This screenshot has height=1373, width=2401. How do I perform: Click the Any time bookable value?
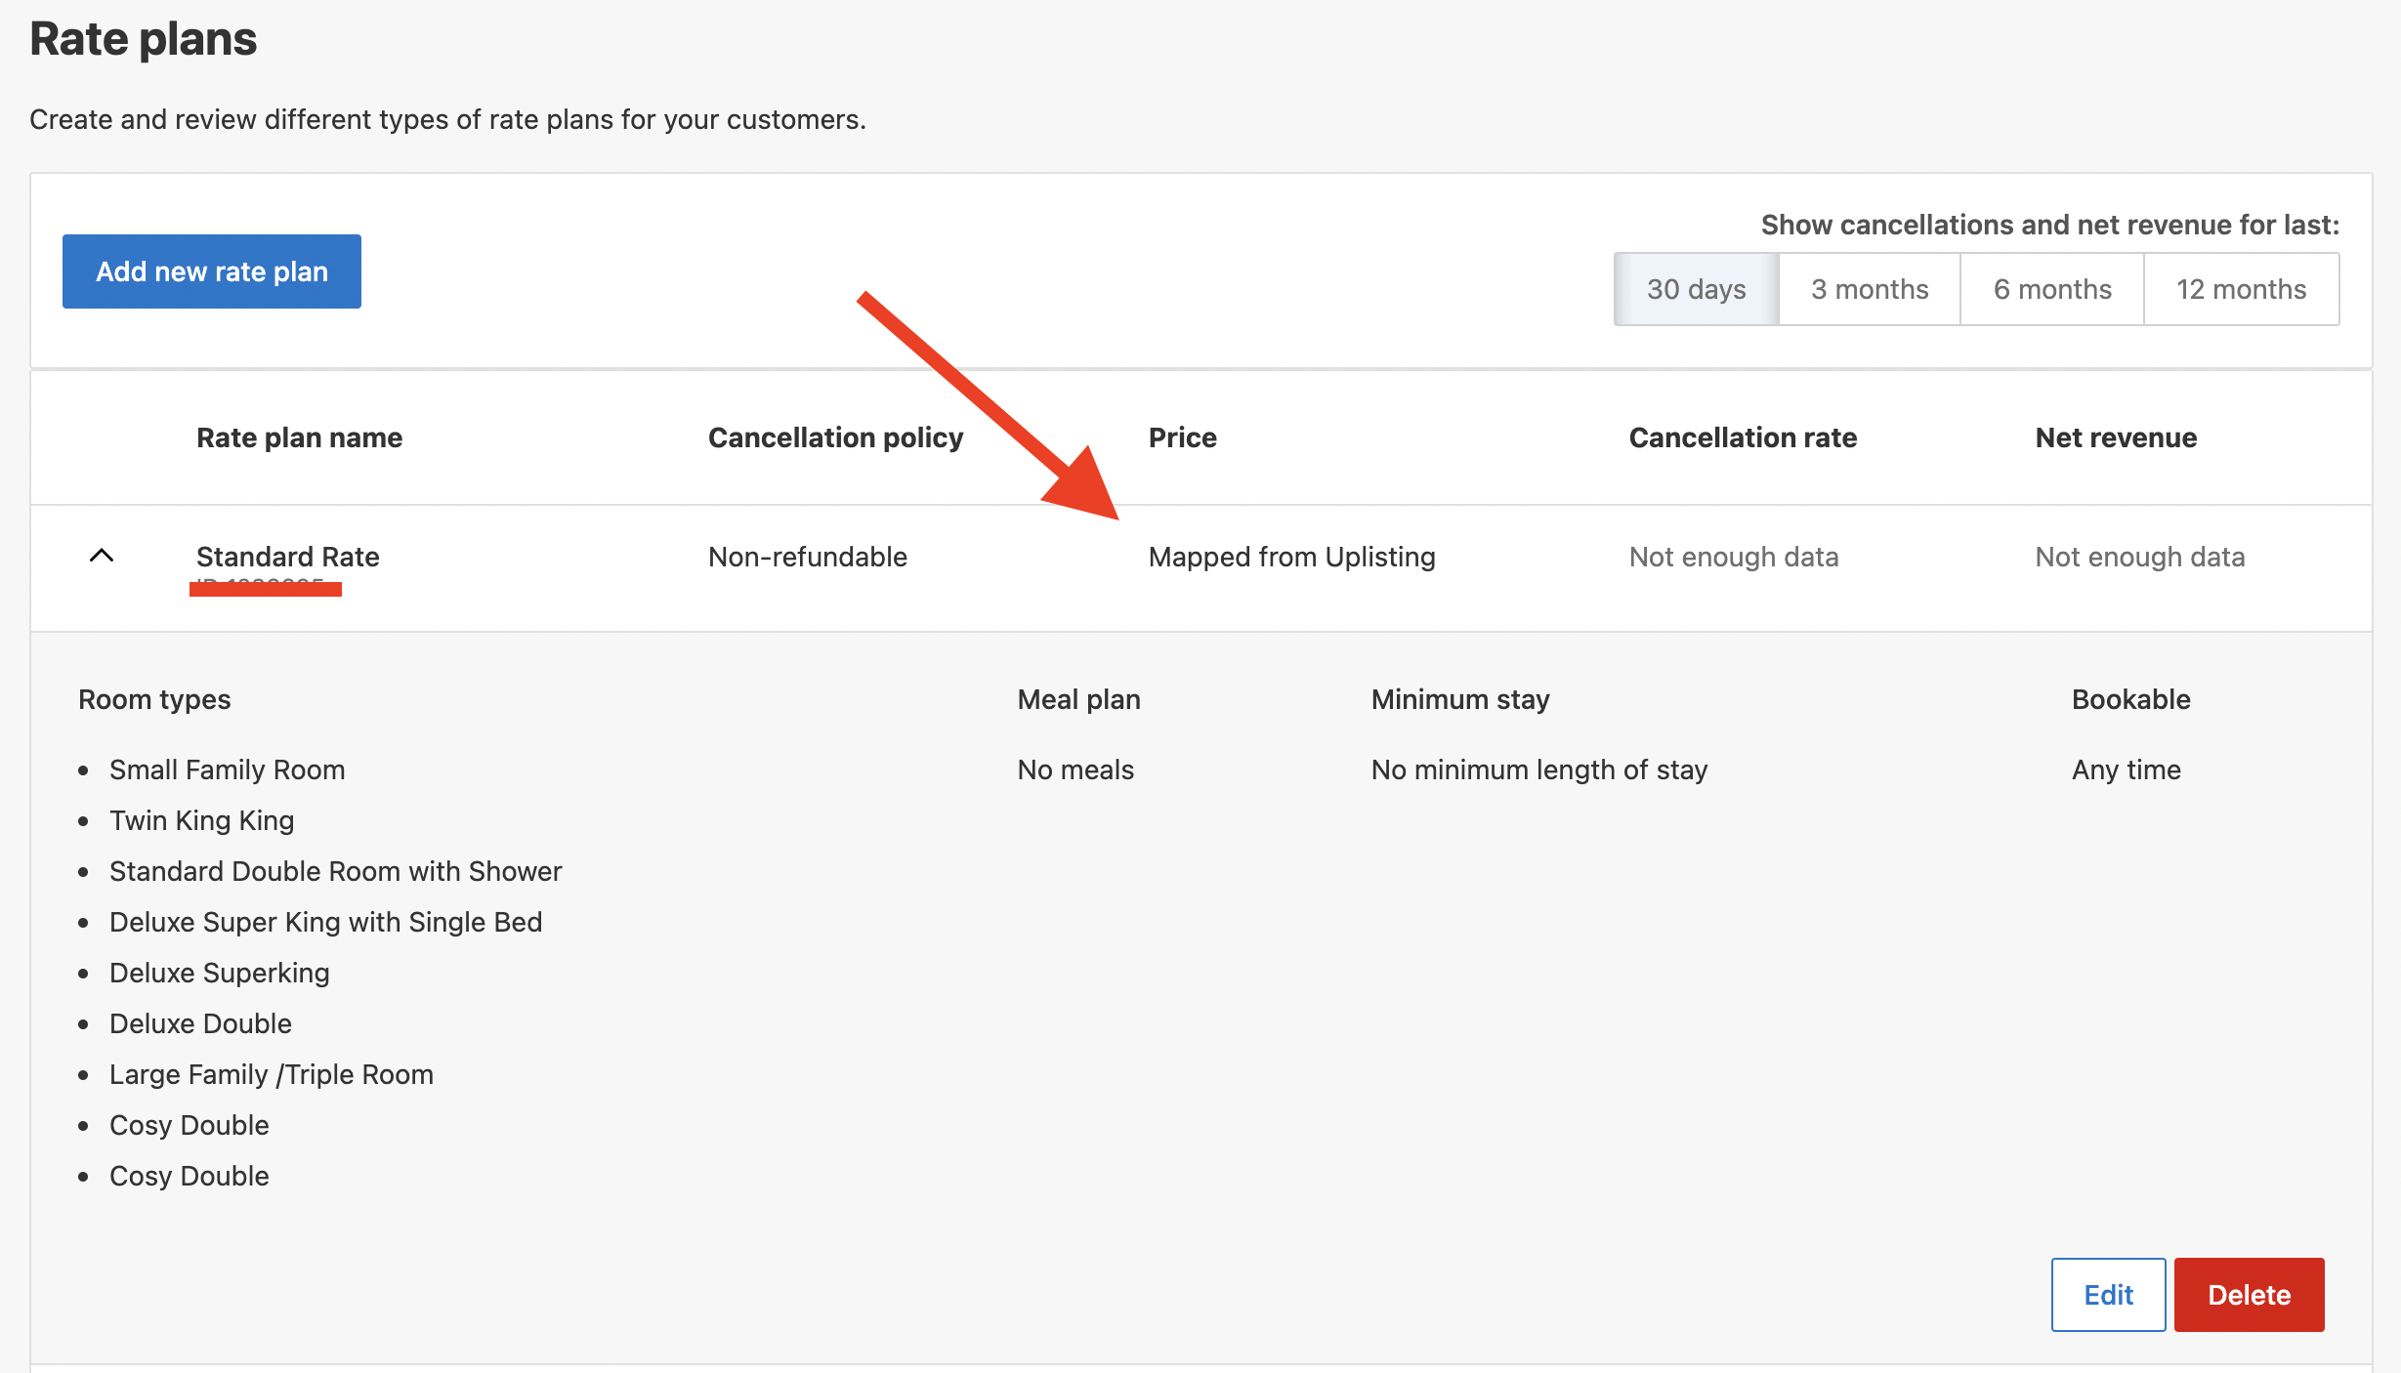(x=2126, y=770)
